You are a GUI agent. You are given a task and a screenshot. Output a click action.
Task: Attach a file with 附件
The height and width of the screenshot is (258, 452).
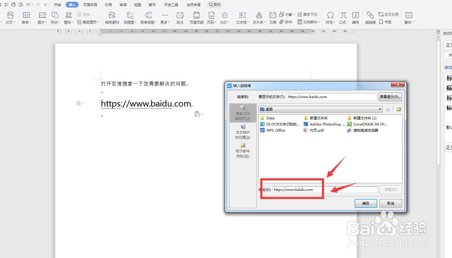pyautogui.click(x=286, y=22)
